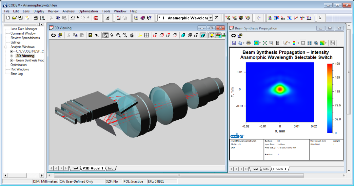354x186 pixels.
Task: Click the print icon in Beam Synthesis window
Action: tap(248, 43)
